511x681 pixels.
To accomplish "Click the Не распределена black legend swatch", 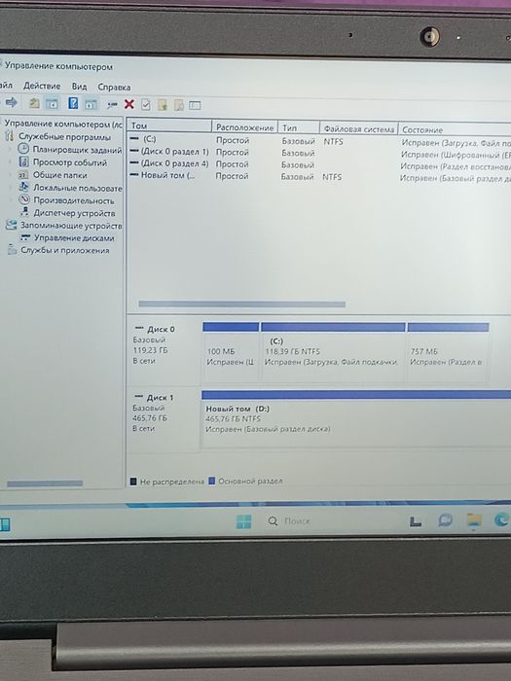I will pos(133,481).
